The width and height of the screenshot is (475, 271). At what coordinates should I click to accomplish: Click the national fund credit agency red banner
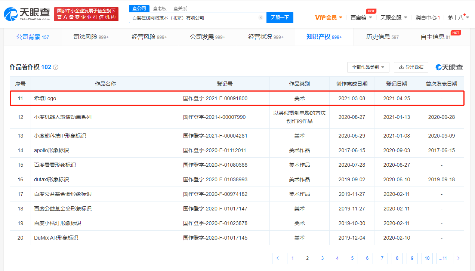click(x=86, y=14)
